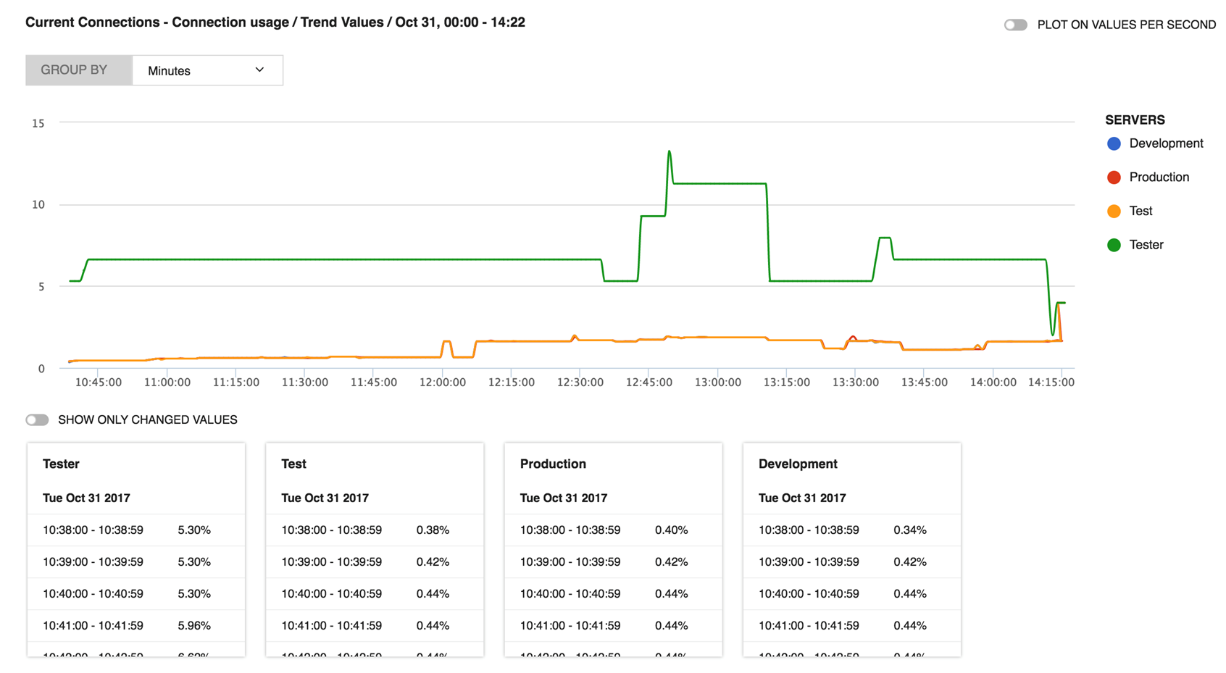Click the orange Test legend dot

pyautogui.click(x=1114, y=211)
